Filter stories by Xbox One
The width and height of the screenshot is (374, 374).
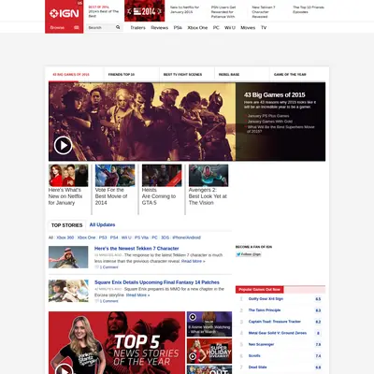(x=86, y=237)
